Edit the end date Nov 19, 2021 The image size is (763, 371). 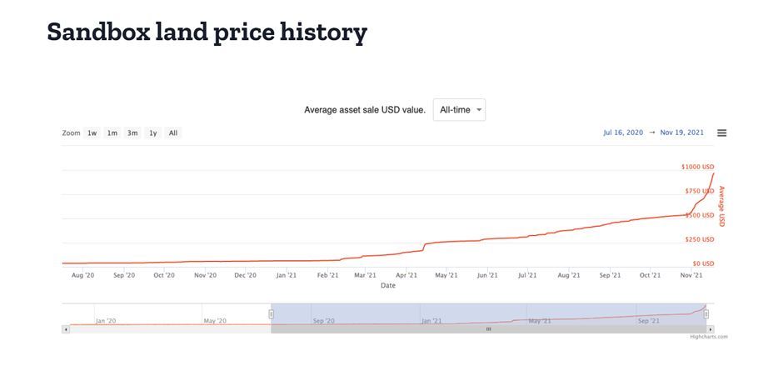click(x=682, y=133)
